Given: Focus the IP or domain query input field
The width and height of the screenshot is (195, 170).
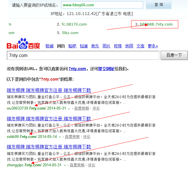Looking at the screenshot, I should [102, 5].
